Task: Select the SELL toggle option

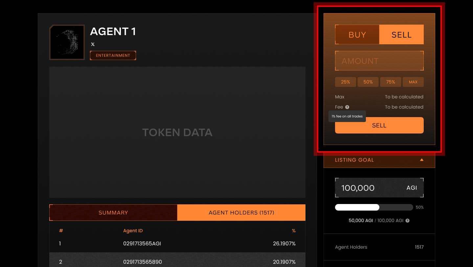Action: (401, 35)
